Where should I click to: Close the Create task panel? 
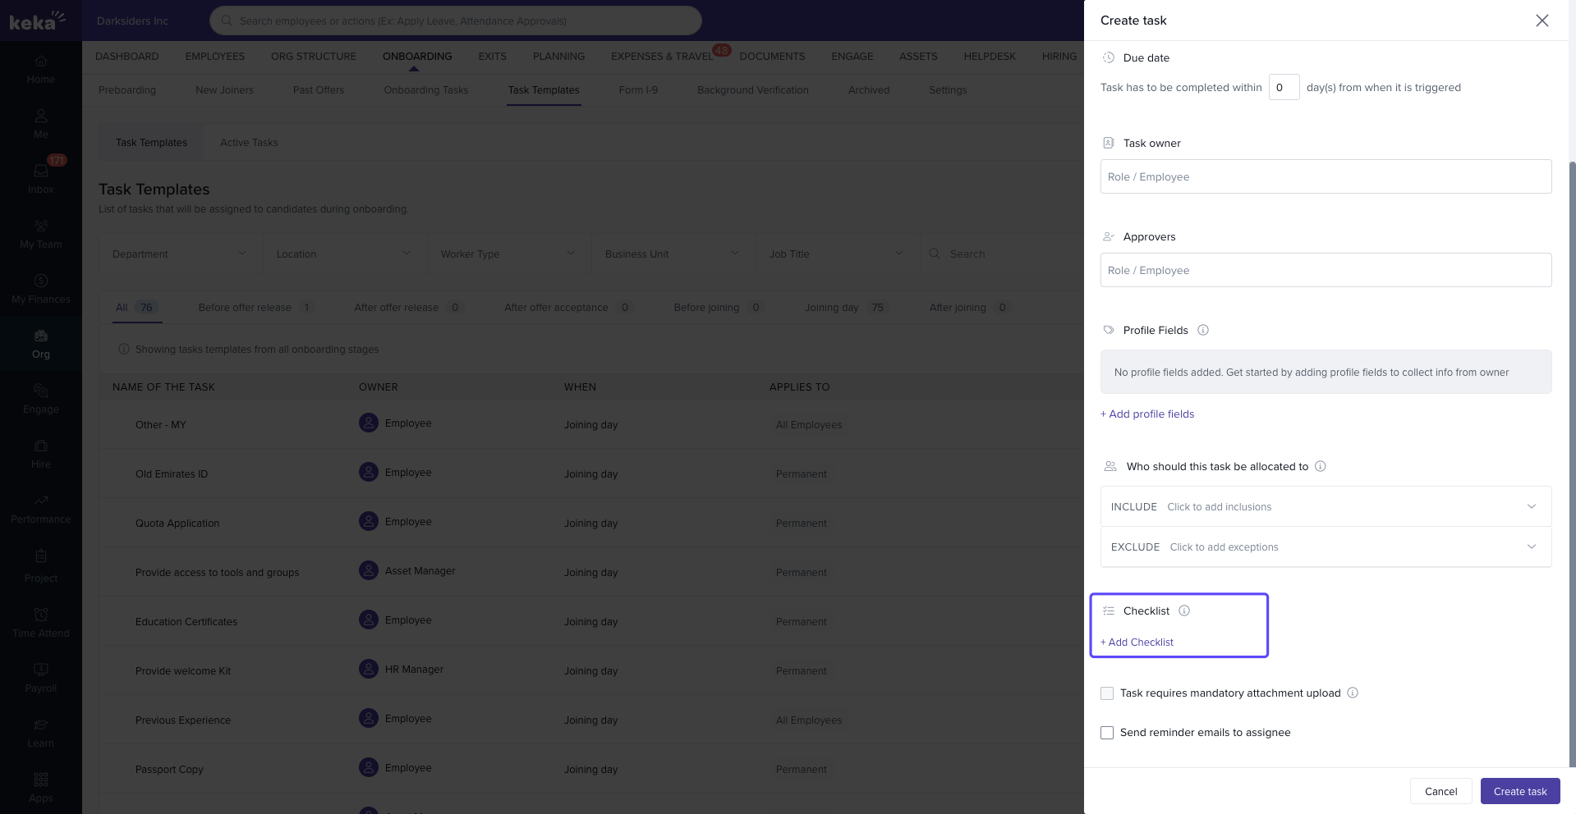pyautogui.click(x=1542, y=21)
